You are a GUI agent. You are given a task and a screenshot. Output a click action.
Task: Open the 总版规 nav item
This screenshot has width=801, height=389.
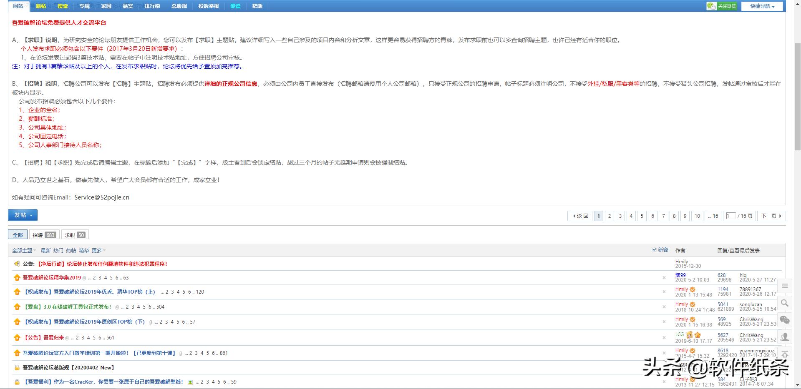pos(179,6)
